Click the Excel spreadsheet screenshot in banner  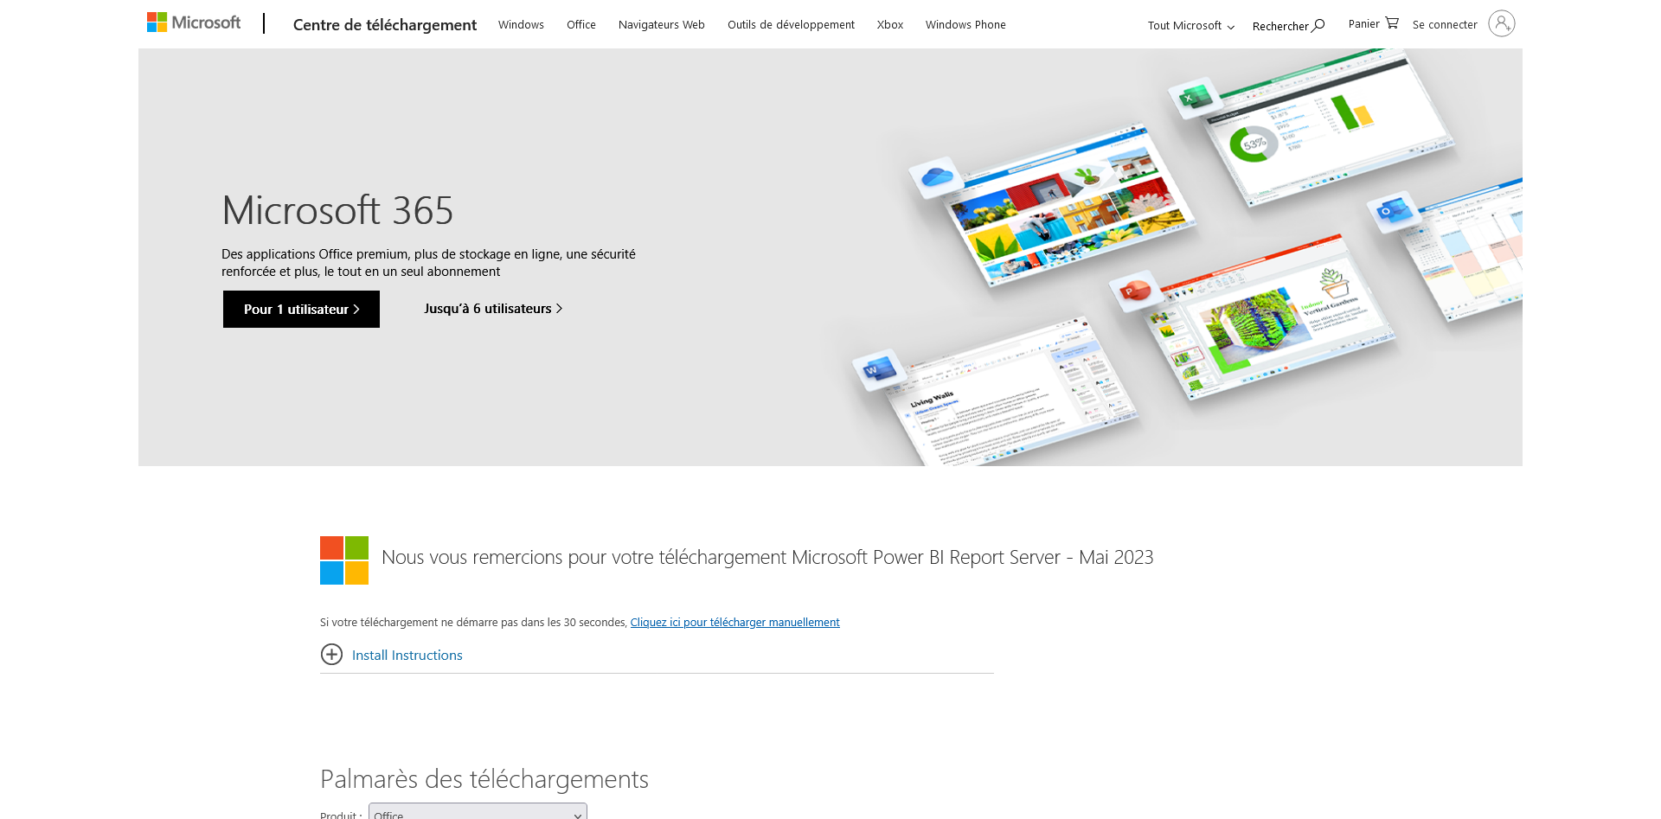click(x=1332, y=128)
